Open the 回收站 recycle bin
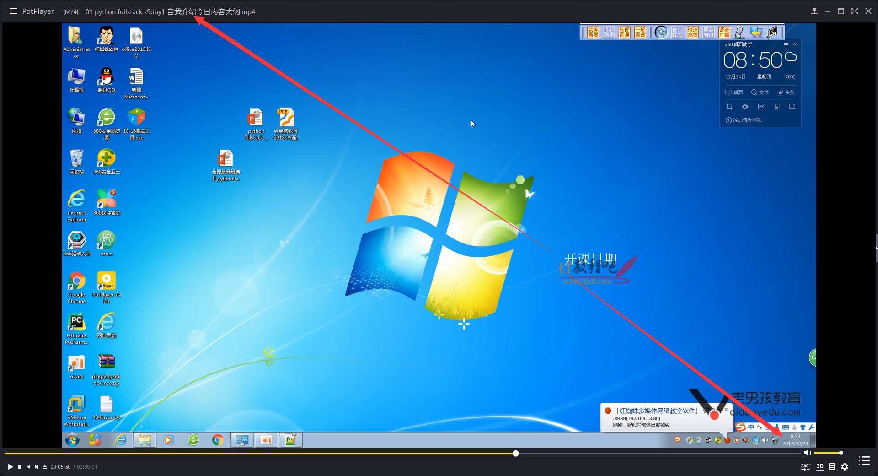 (76, 162)
